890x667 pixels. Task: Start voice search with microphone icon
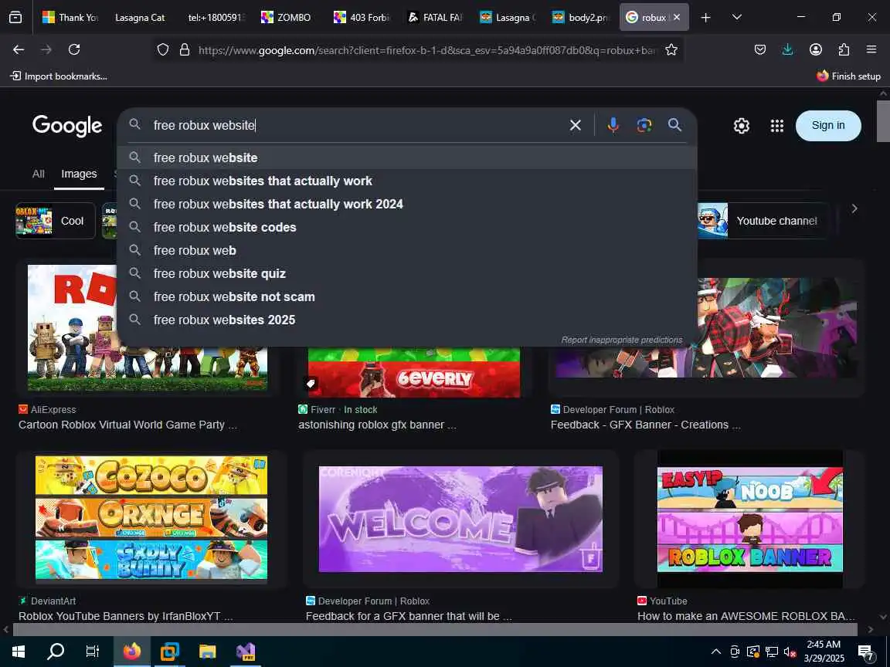click(x=613, y=125)
